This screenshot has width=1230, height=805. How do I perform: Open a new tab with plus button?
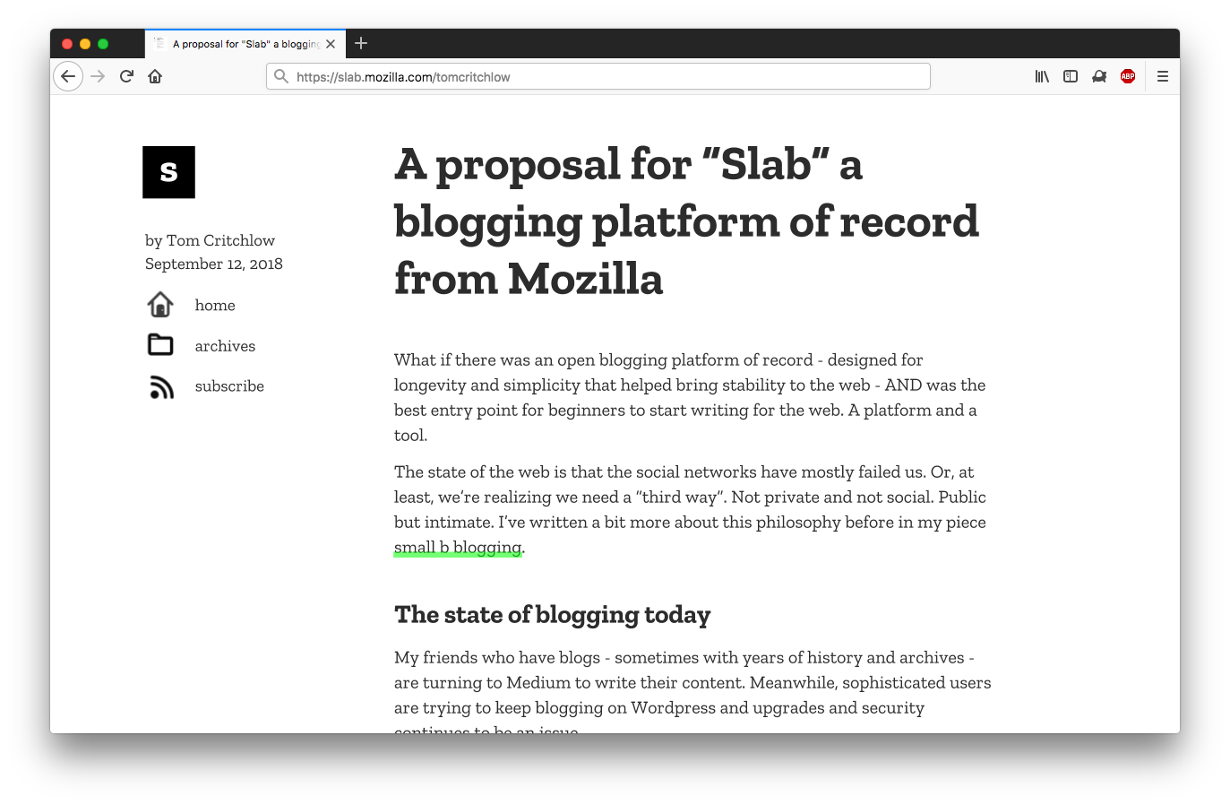[x=361, y=43]
